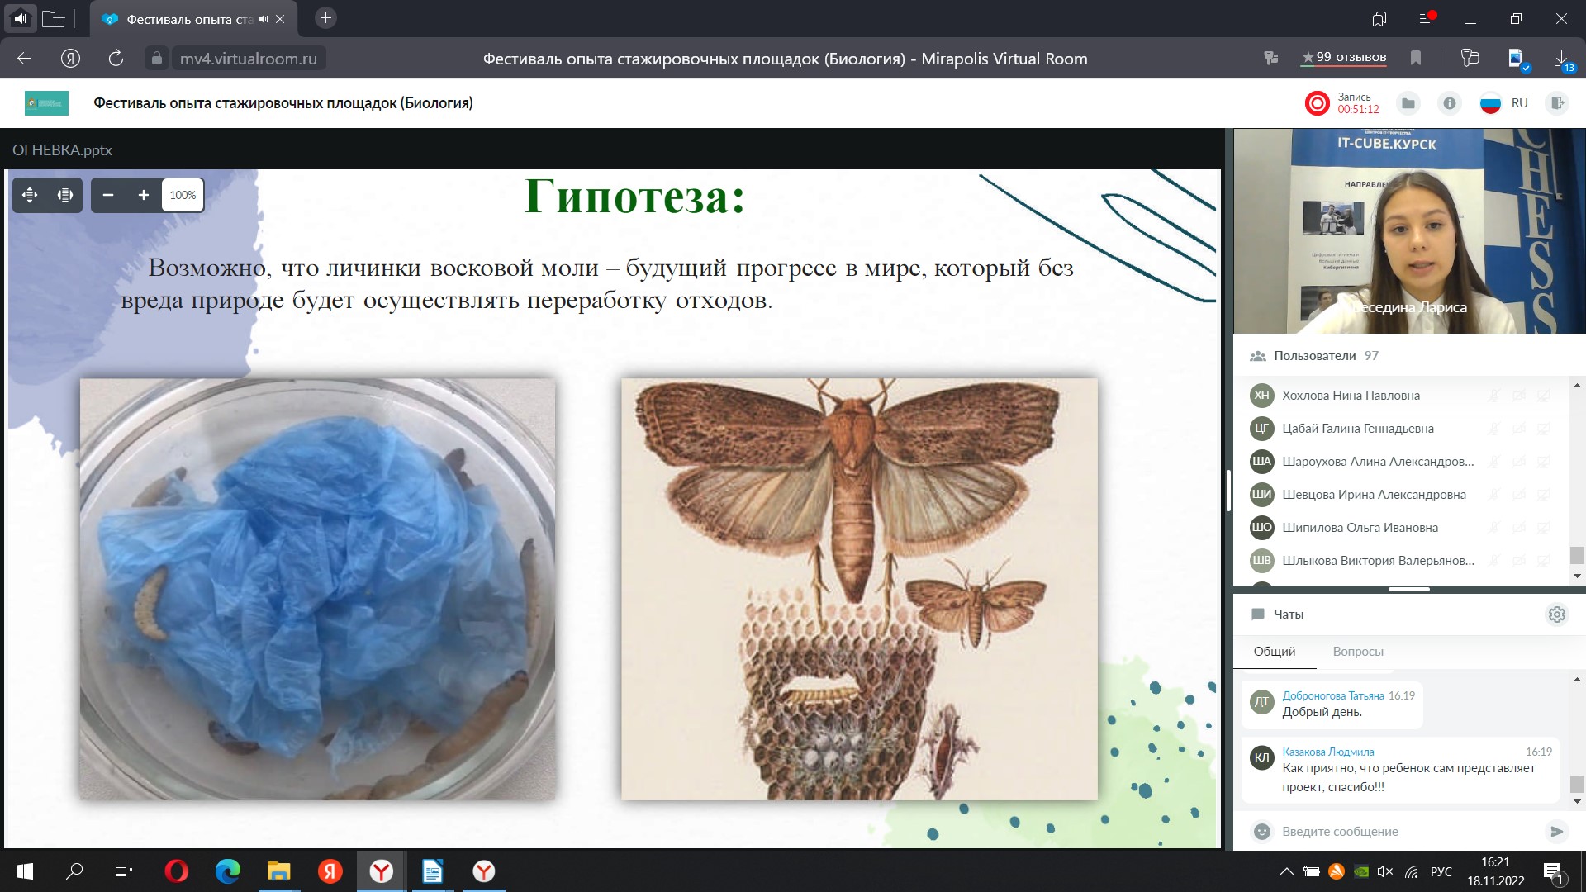Click the pan/move slide tool icon
This screenshot has height=892, width=1586.
click(30, 195)
